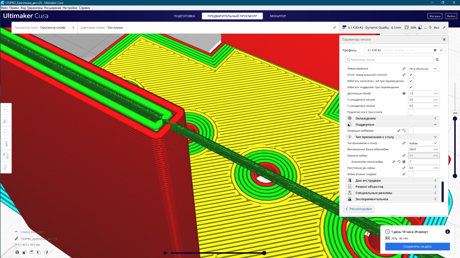Collapse the Тип прилипания к столу section
Screen dimensions: 460x258
[392, 137]
